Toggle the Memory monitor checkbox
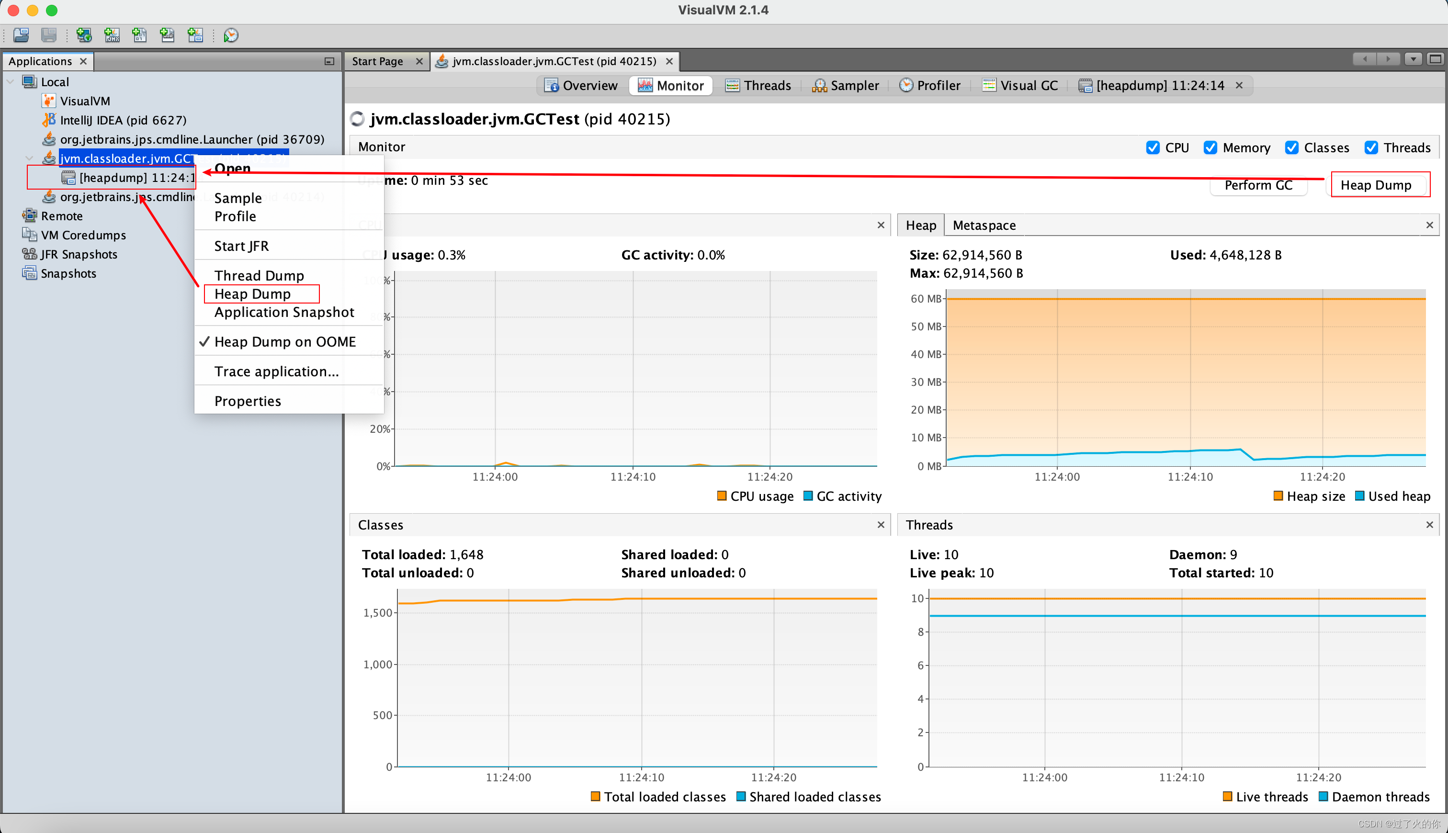Screen dimensions: 1448x833 [x=1210, y=147]
